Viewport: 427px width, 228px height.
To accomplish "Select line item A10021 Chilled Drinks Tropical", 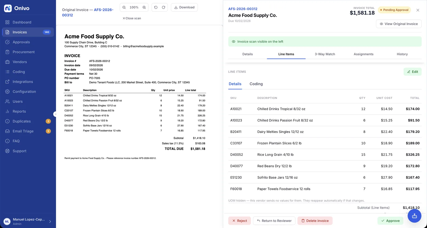I will point(325,109).
